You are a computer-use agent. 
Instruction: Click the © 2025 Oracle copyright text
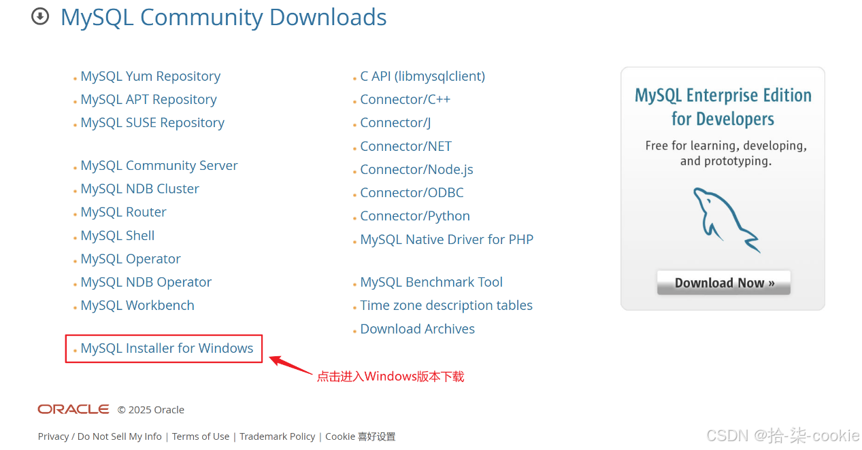[x=151, y=409]
